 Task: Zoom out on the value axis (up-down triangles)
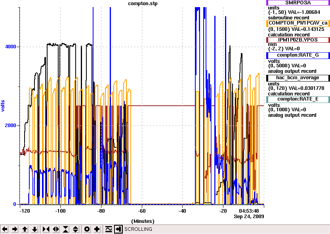pyautogui.click(x=76, y=229)
